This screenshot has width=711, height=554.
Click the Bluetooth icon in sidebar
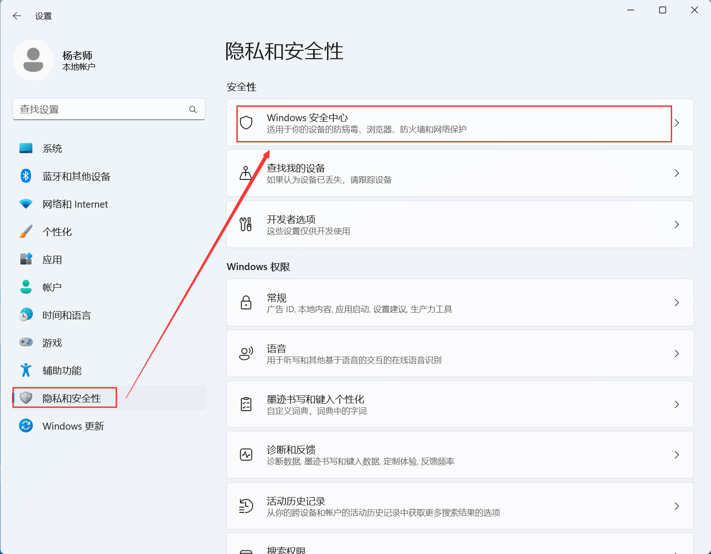26,176
